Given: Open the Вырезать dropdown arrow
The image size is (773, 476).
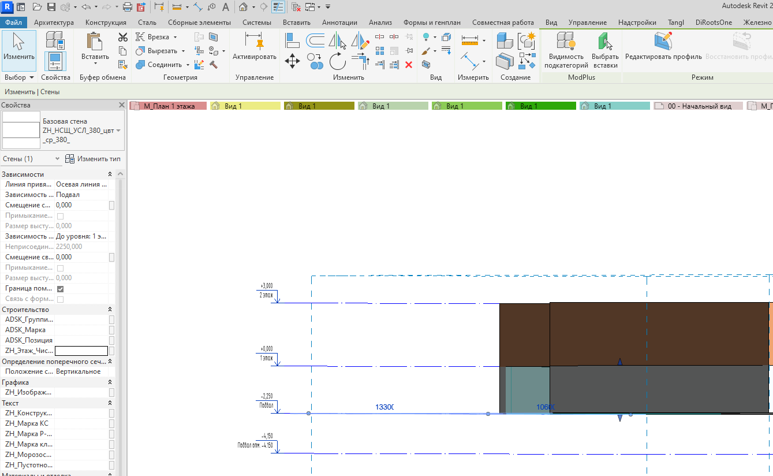Looking at the screenshot, I should [183, 51].
